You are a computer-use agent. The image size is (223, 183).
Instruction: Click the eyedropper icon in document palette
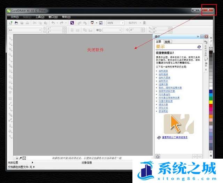pyautogui.click(x=21, y=158)
